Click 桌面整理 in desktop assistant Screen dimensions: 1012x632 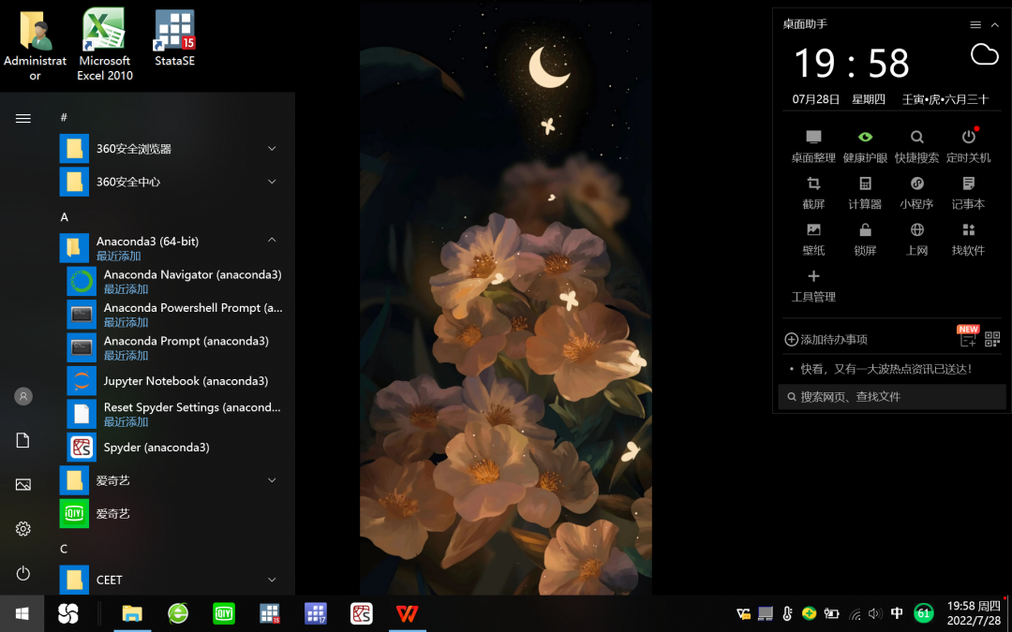[x=813, y=146]
